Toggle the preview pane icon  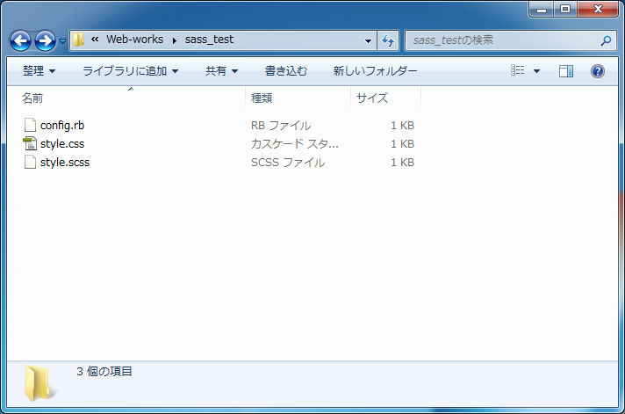566,71
